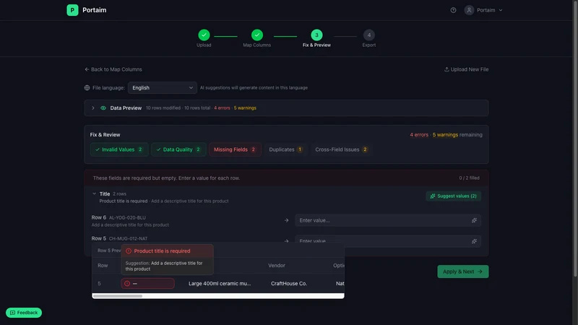This screenshot has width=578, height=325.
Task: Click the 4 errors text in Data Preview
Action: 222,108
